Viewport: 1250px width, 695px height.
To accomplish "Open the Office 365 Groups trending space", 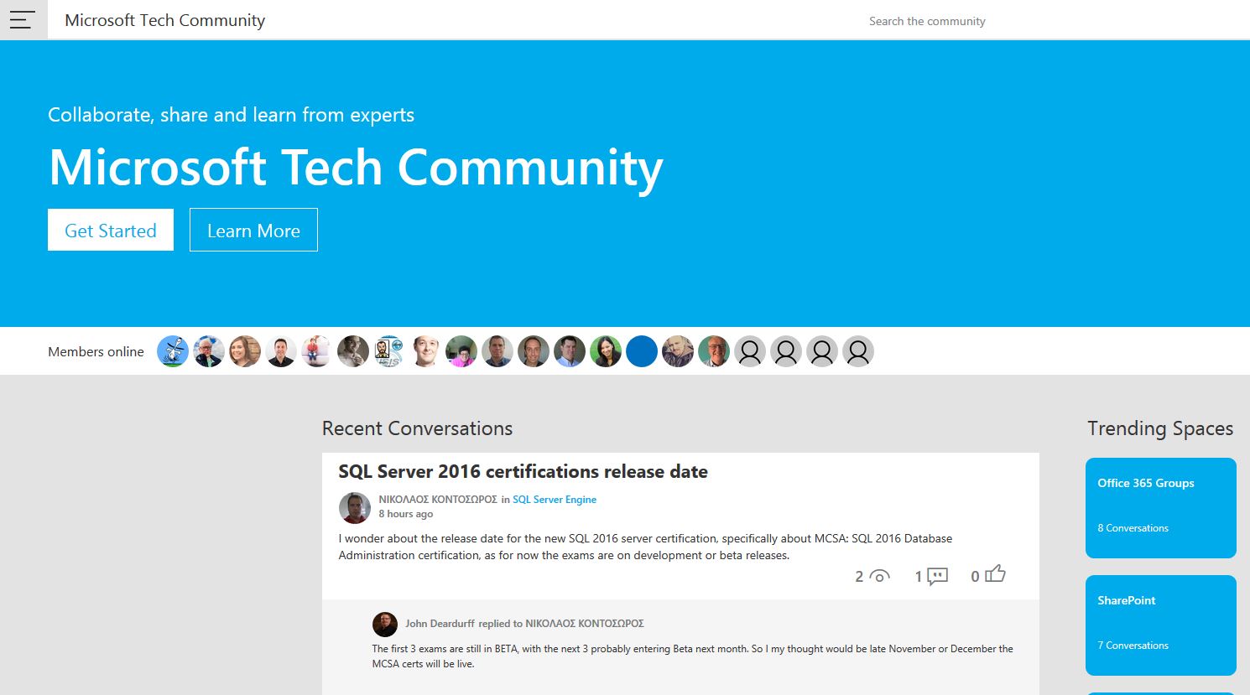I will [x=1161, y=508].
